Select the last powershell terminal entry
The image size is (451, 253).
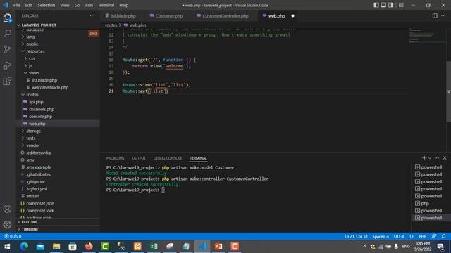pos(431,218)
